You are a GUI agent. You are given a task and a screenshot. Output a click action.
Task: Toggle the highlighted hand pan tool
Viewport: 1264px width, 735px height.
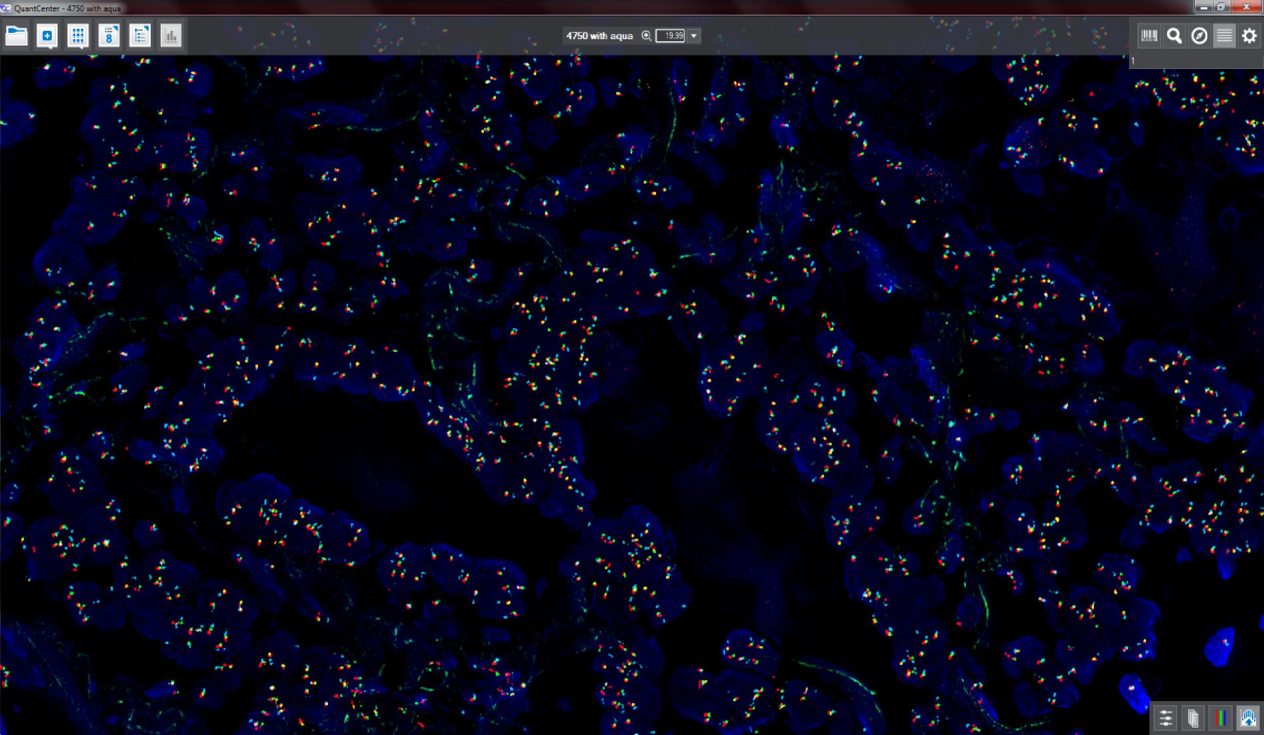click(x=1249, y=718)
